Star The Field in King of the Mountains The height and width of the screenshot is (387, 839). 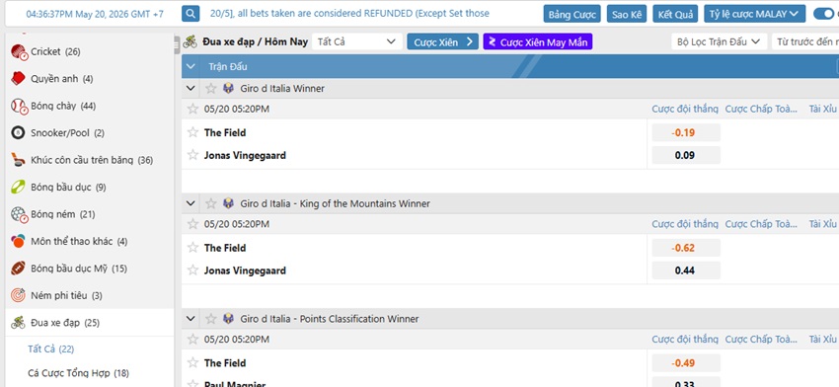(192, 247)
